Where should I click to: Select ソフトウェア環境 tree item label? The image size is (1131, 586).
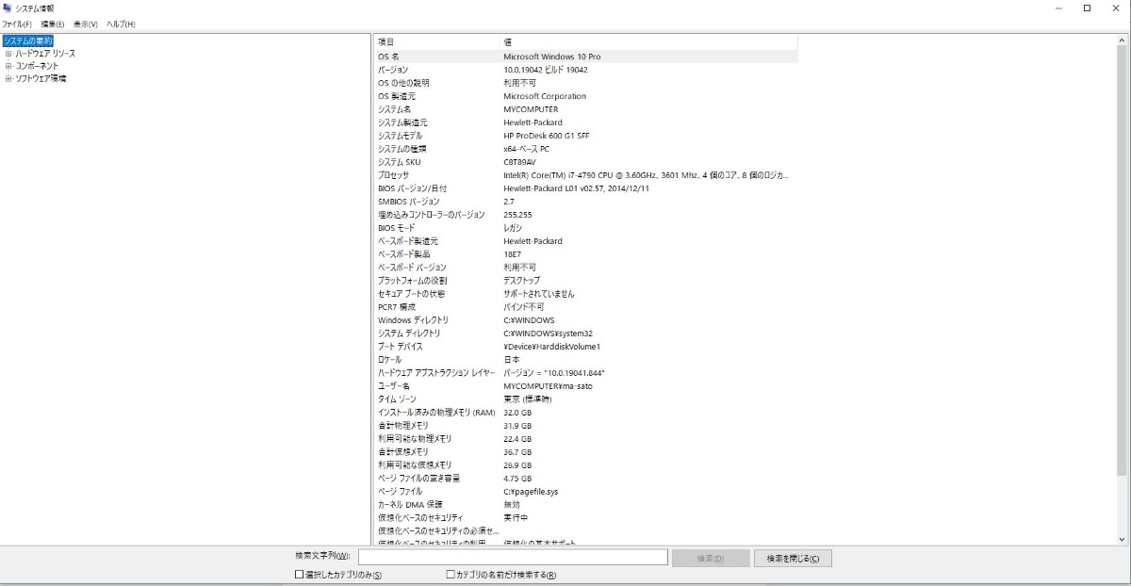pyautogui.click(x=41, y=78)
